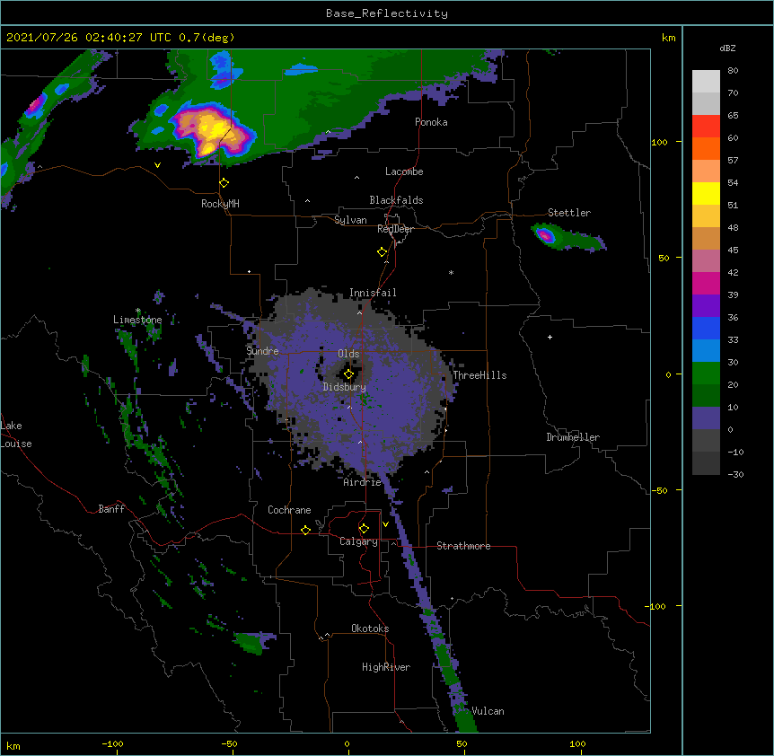This screenshot has width=774, height=756.
Task: Click the yellow diamond marker near RockyMH
Action: pos(224,183)
